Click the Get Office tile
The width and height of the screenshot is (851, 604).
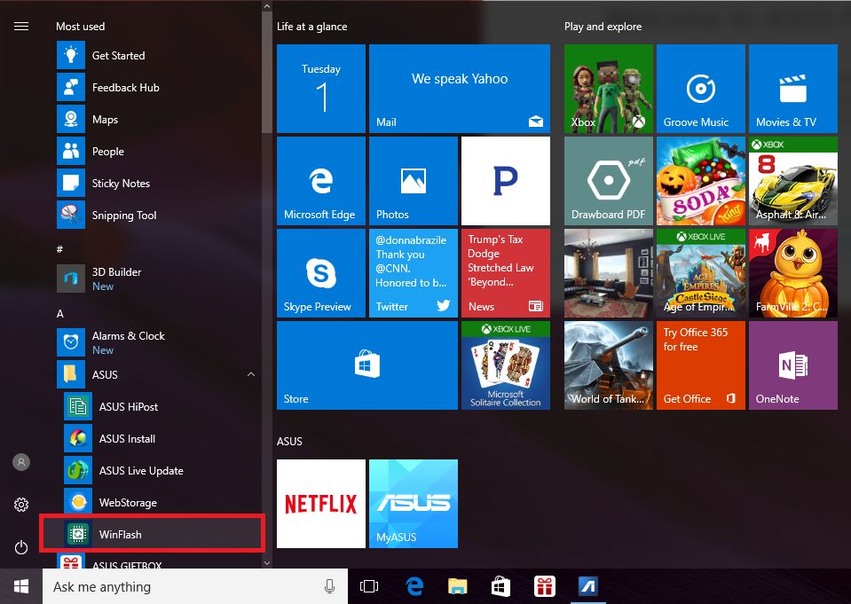pyautogui.click(x=701, y=365)
